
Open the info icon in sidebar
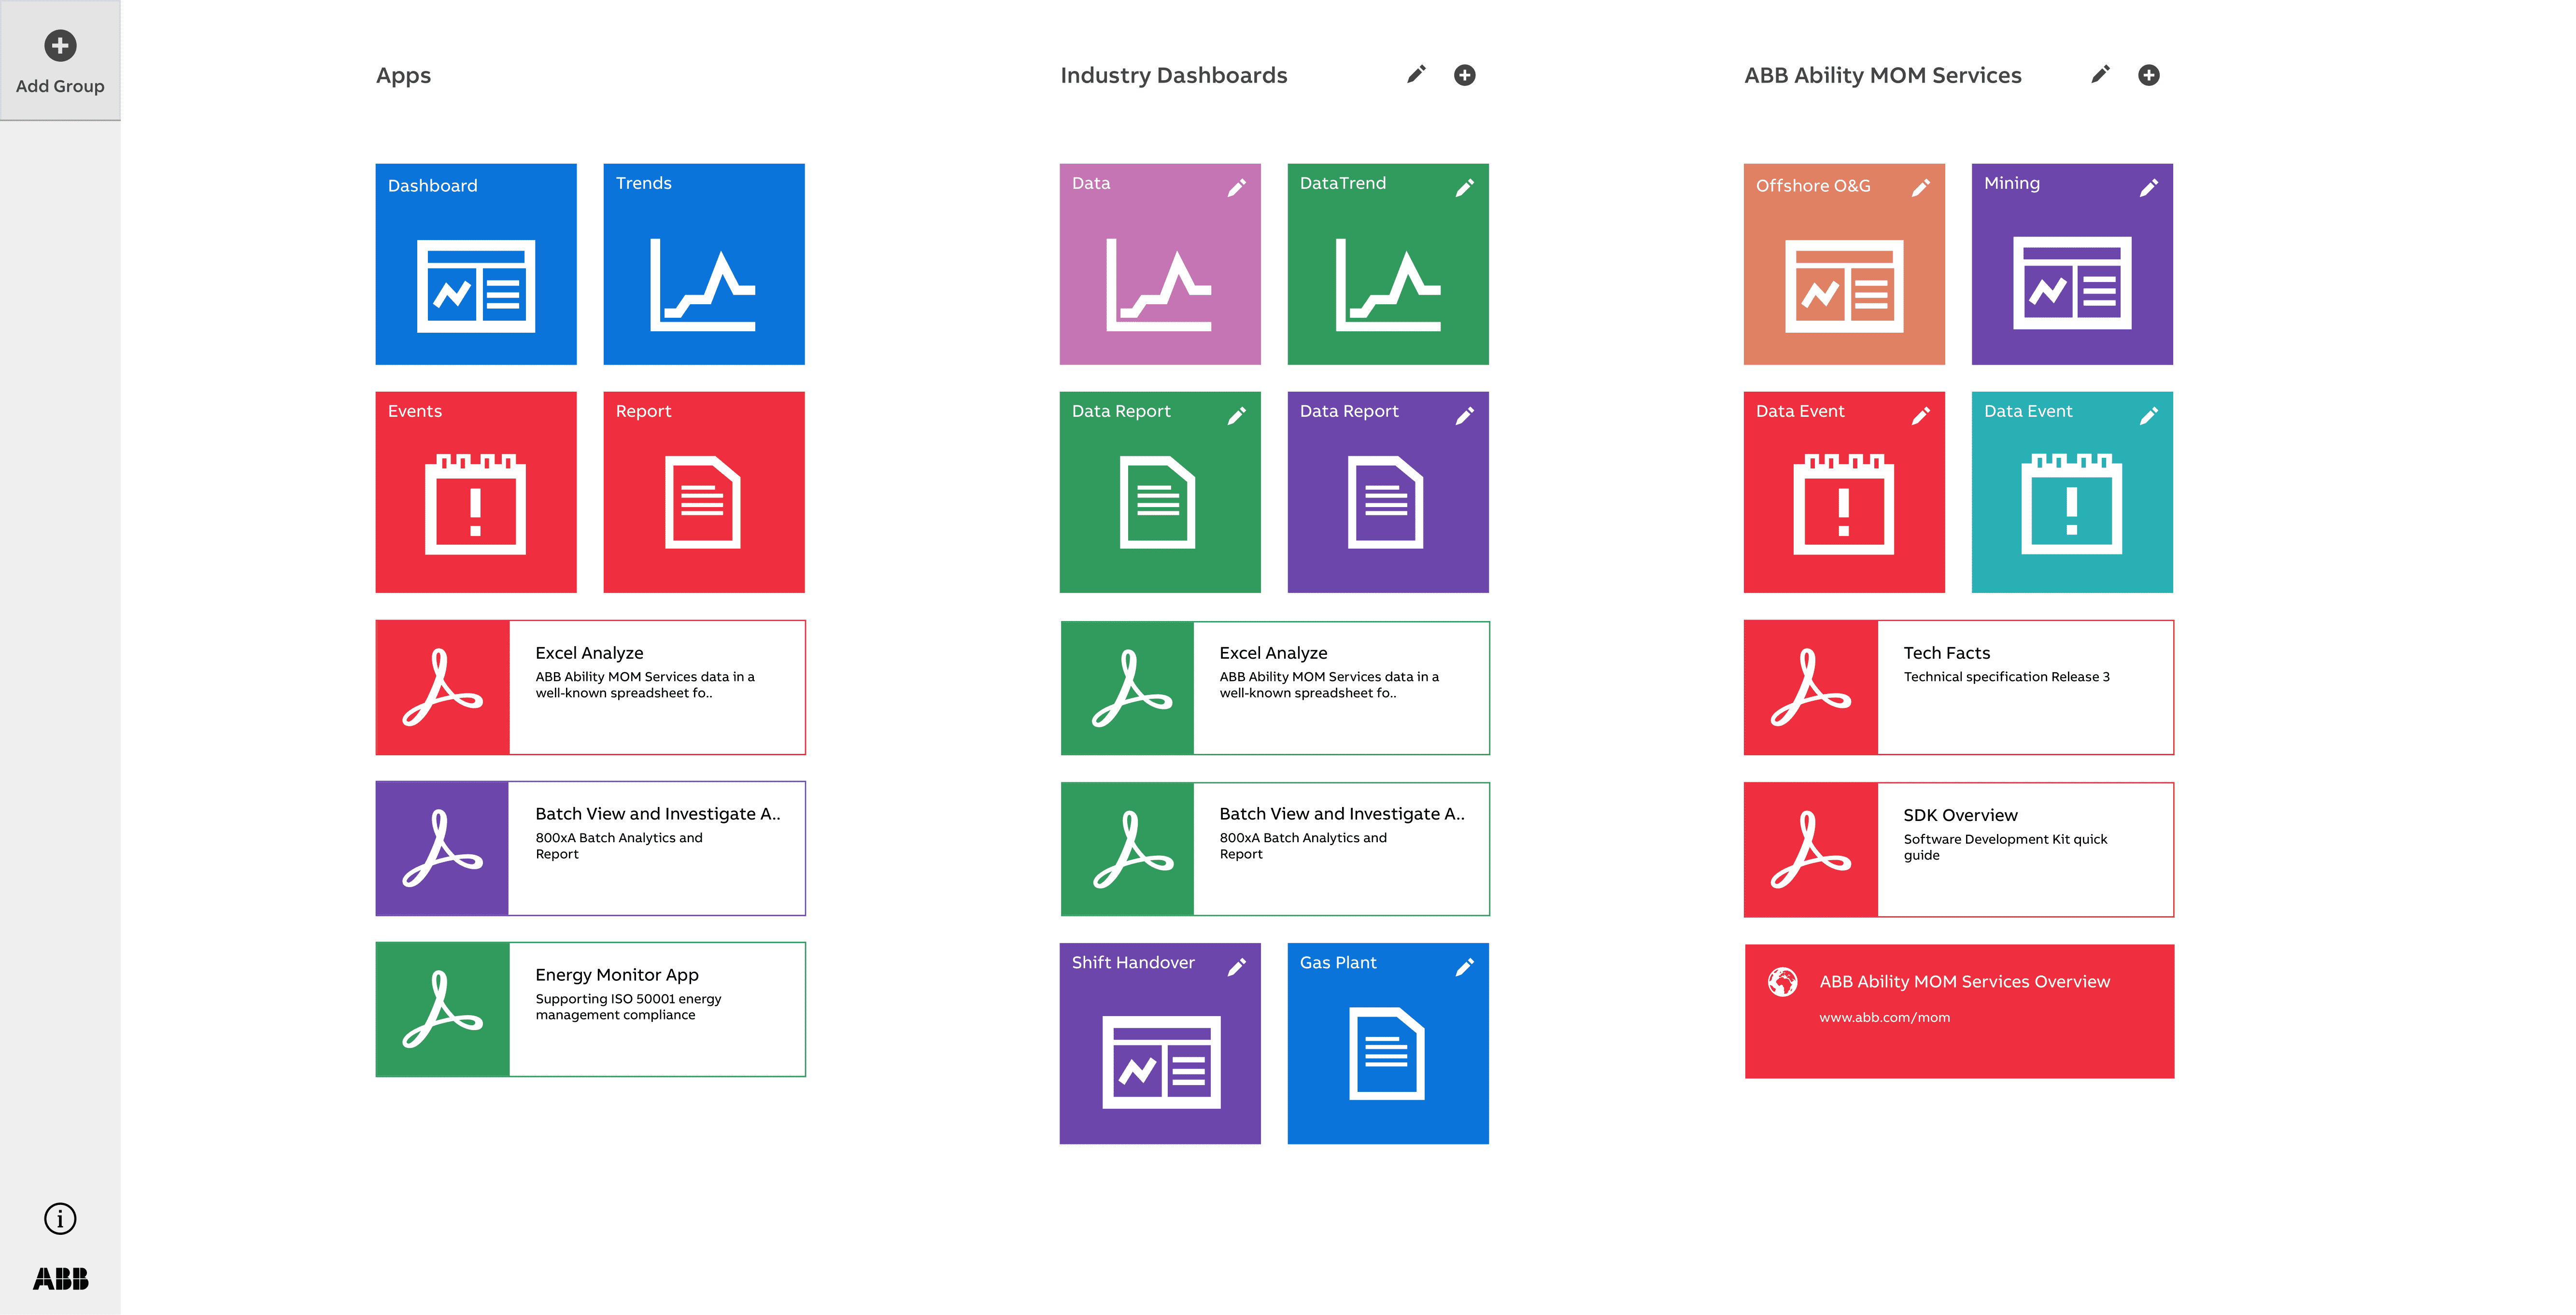pos(60,1218)
